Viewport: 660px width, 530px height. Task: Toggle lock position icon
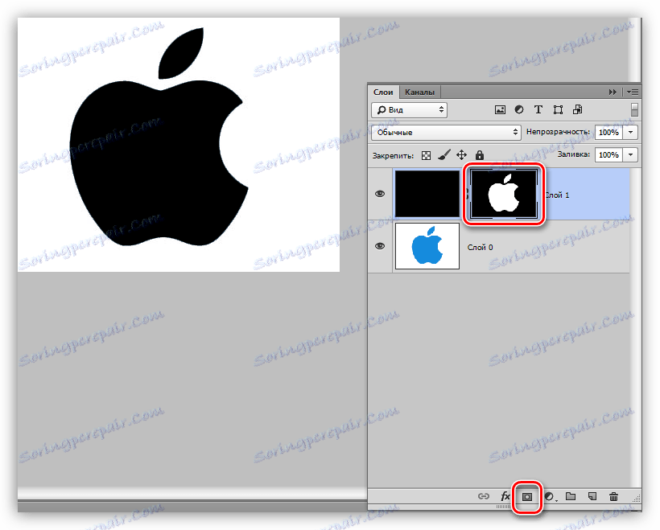pos(462,155)
